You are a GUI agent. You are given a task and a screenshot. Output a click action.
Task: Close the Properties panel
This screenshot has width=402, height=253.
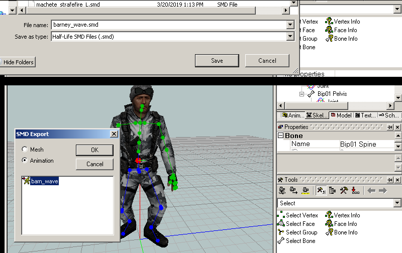[x=397, y=127]
